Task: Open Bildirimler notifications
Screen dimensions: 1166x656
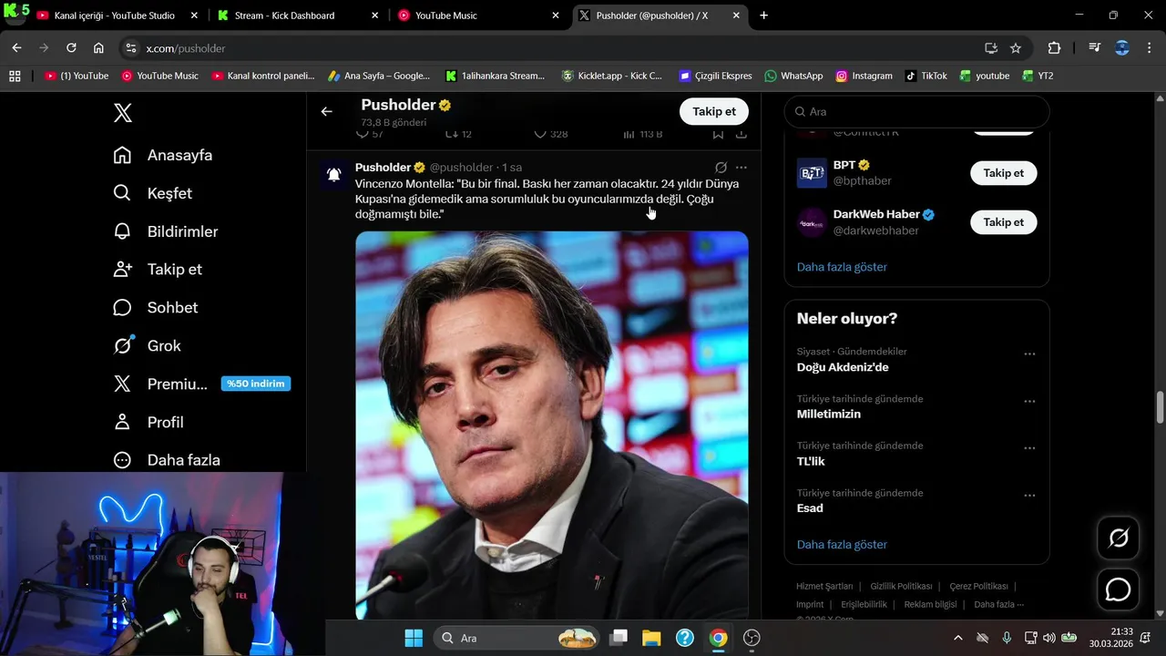Action: [x=165, y=231]
